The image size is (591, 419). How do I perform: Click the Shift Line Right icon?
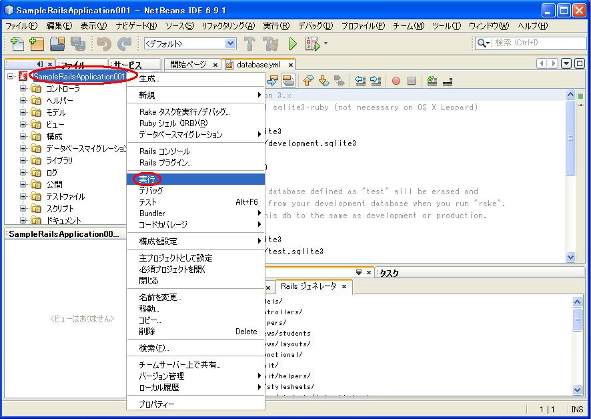376,80
